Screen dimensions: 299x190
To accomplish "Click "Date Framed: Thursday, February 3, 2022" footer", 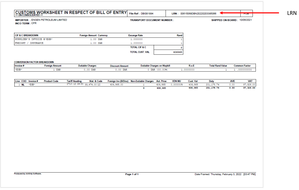I will [218, 174].
